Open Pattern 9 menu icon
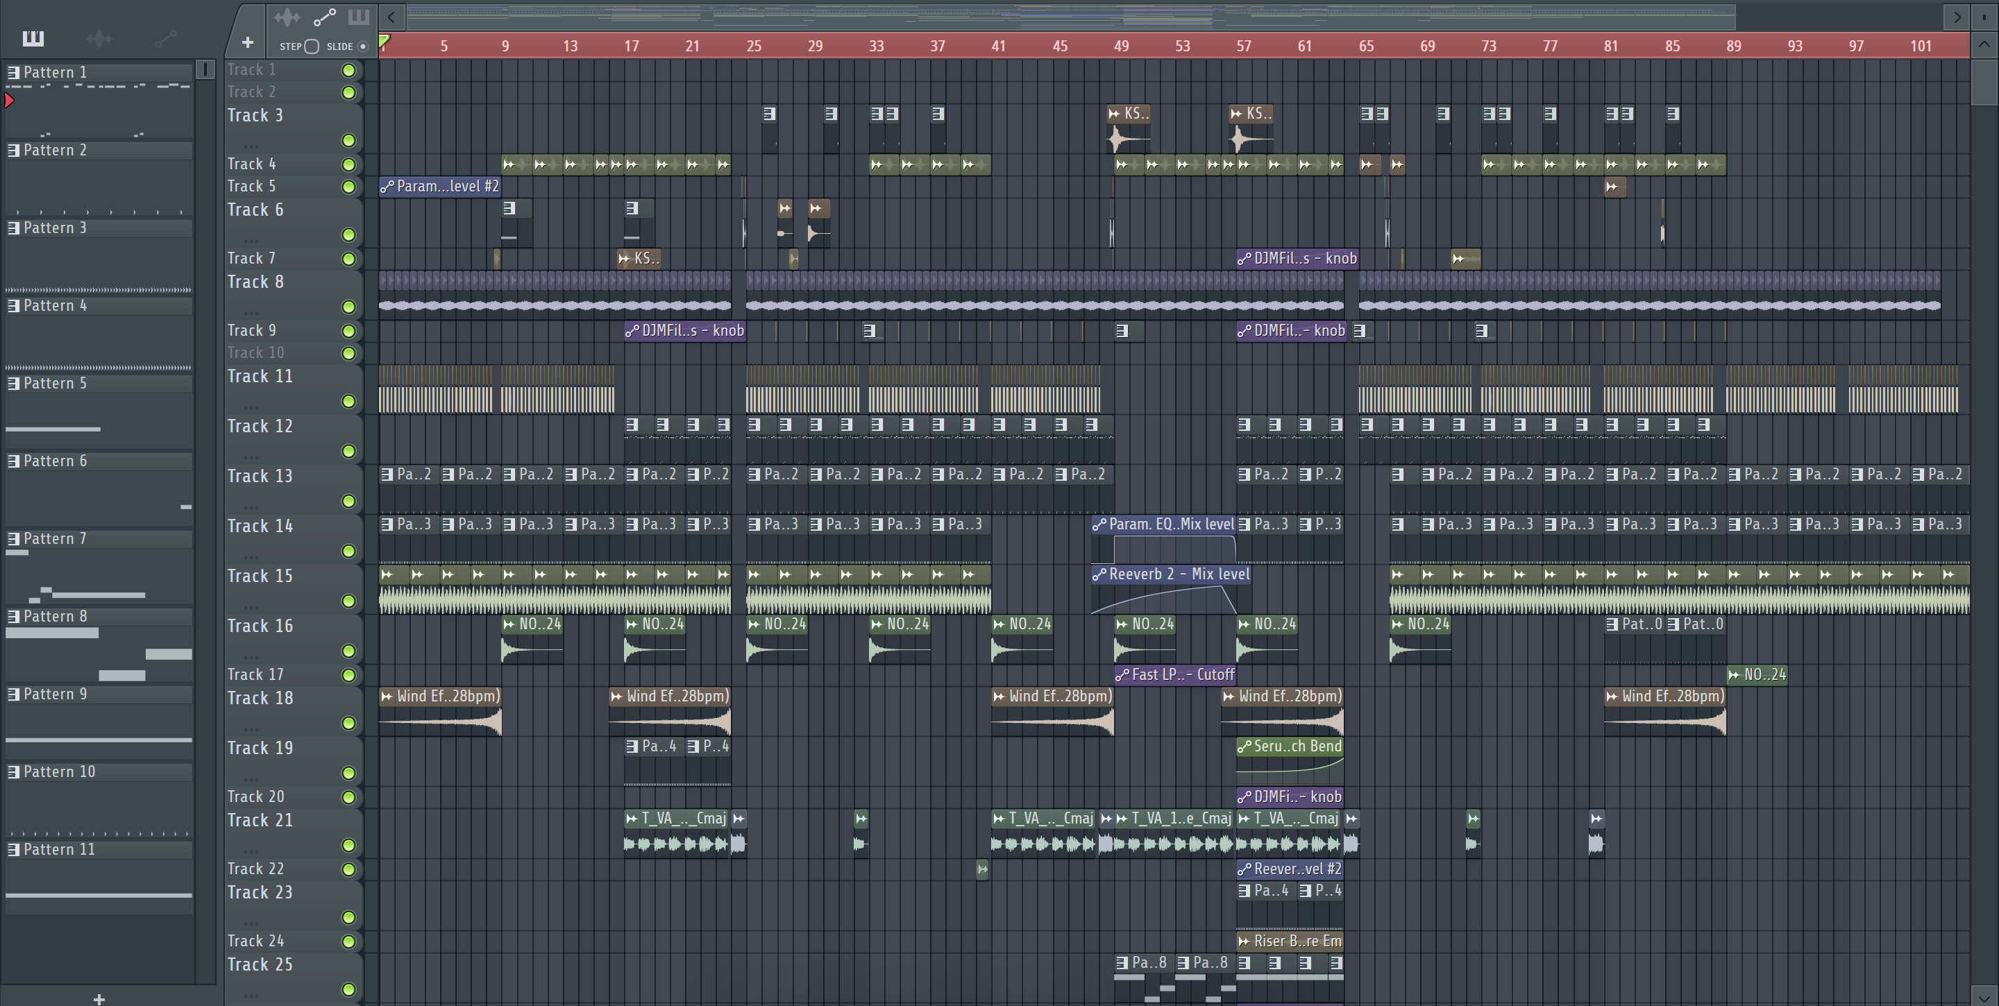The image size is (1999, 1006). coord(13,694)
